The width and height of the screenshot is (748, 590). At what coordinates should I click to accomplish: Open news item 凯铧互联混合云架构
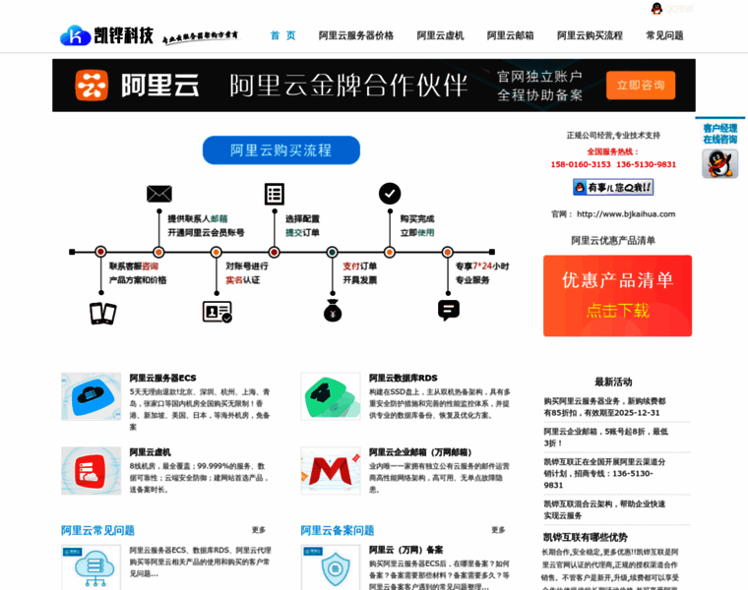(x=604, y=509)
